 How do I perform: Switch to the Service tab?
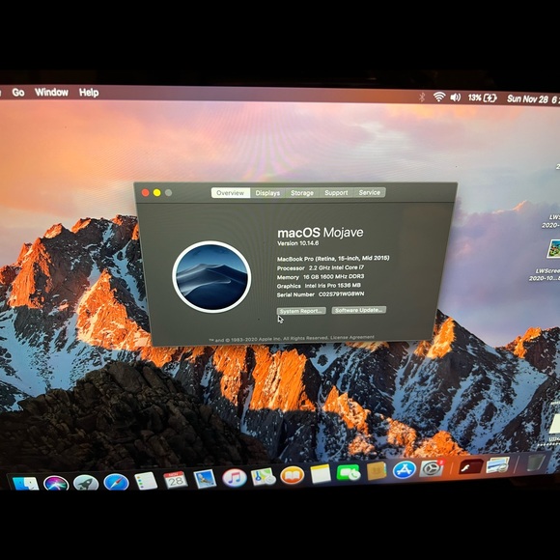click(370, 192)
